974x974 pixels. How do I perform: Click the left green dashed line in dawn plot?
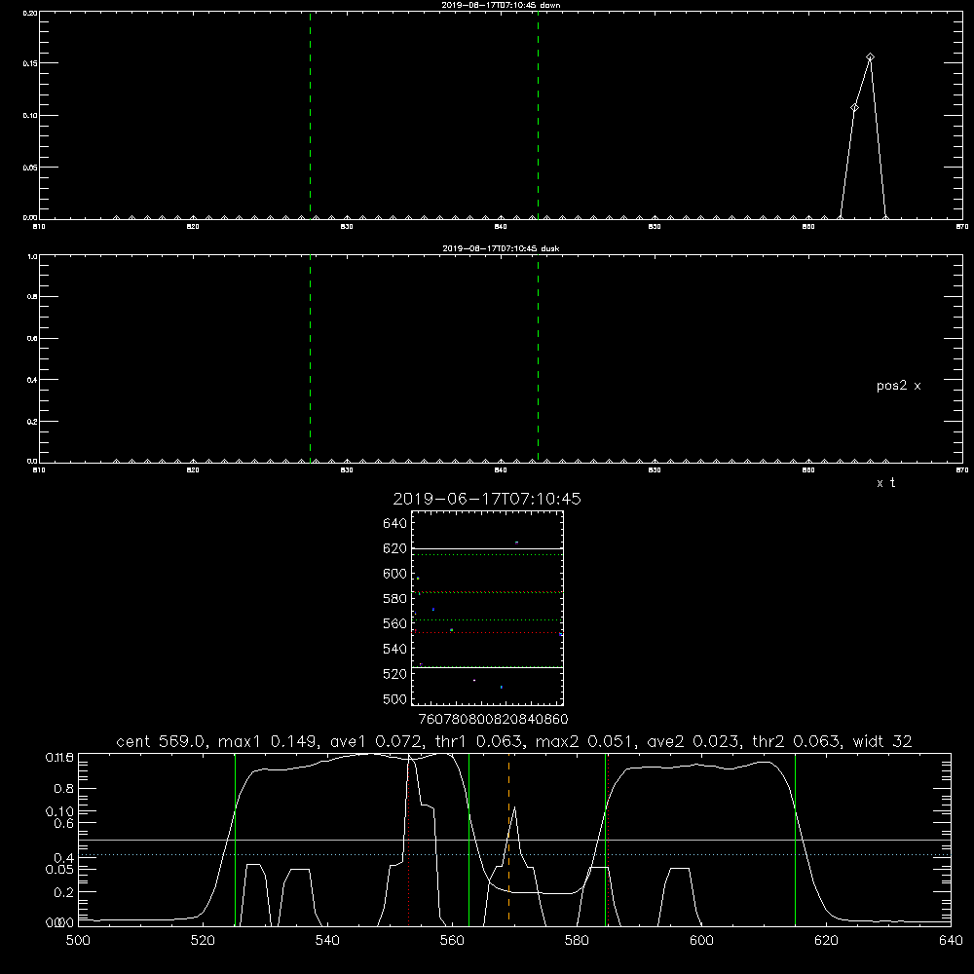coord(310,115)
